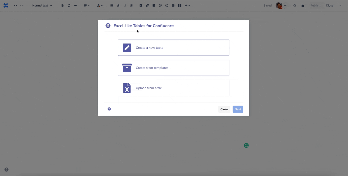
Task: Click the Next button in dialog
Action: [238, 109]
